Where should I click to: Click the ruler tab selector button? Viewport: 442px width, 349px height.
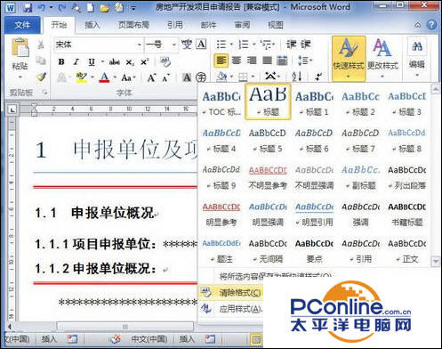coord(12,110)
